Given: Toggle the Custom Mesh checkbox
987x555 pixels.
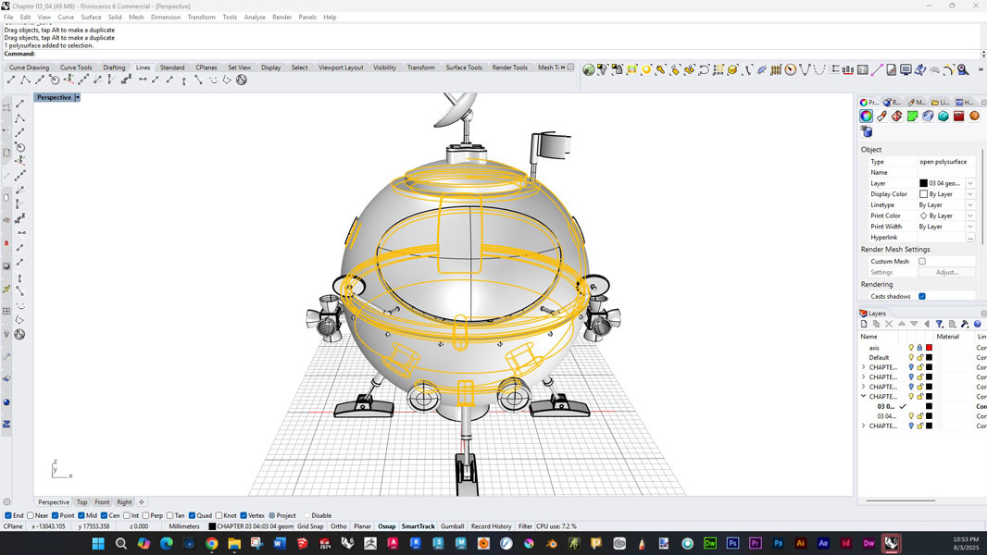Looking at the screenshot, I should pyautogui.click(x=922, y=262).
